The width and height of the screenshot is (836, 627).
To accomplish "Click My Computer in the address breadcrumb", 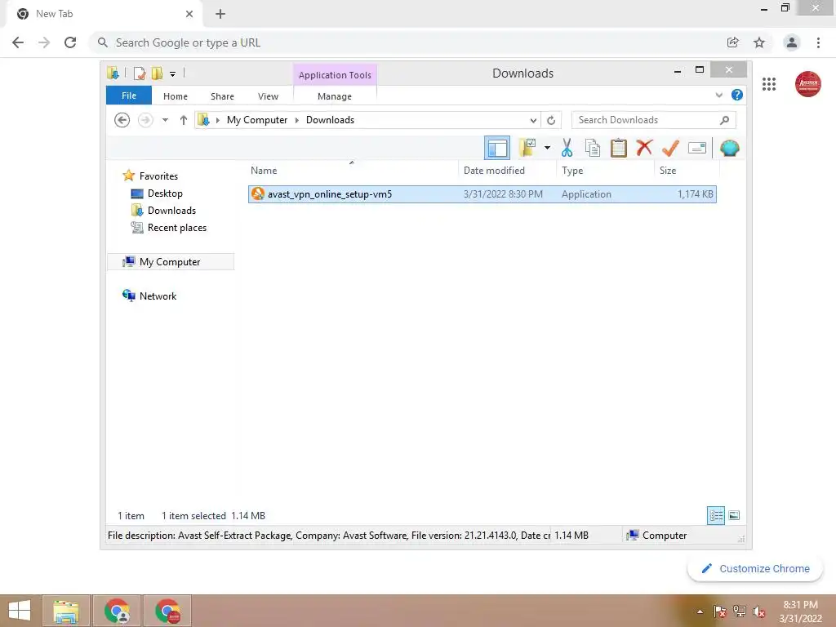I will pos(257,120).
